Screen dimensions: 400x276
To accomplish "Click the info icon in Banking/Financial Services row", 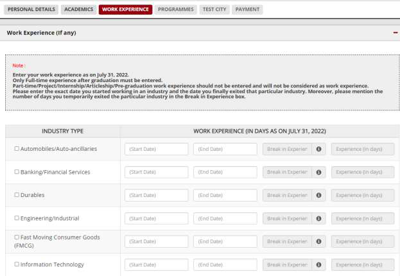I will tap(318, 172).
